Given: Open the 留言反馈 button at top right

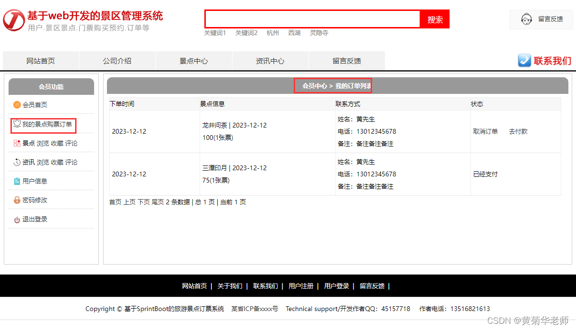Looking at the screenshot, I should click(x=541, y=19).
